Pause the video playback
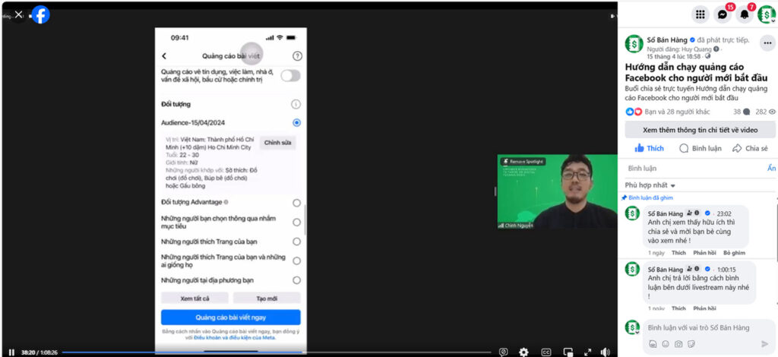Image resolution: width=778 pixels, height=357 pixels. tap(11, 352)
